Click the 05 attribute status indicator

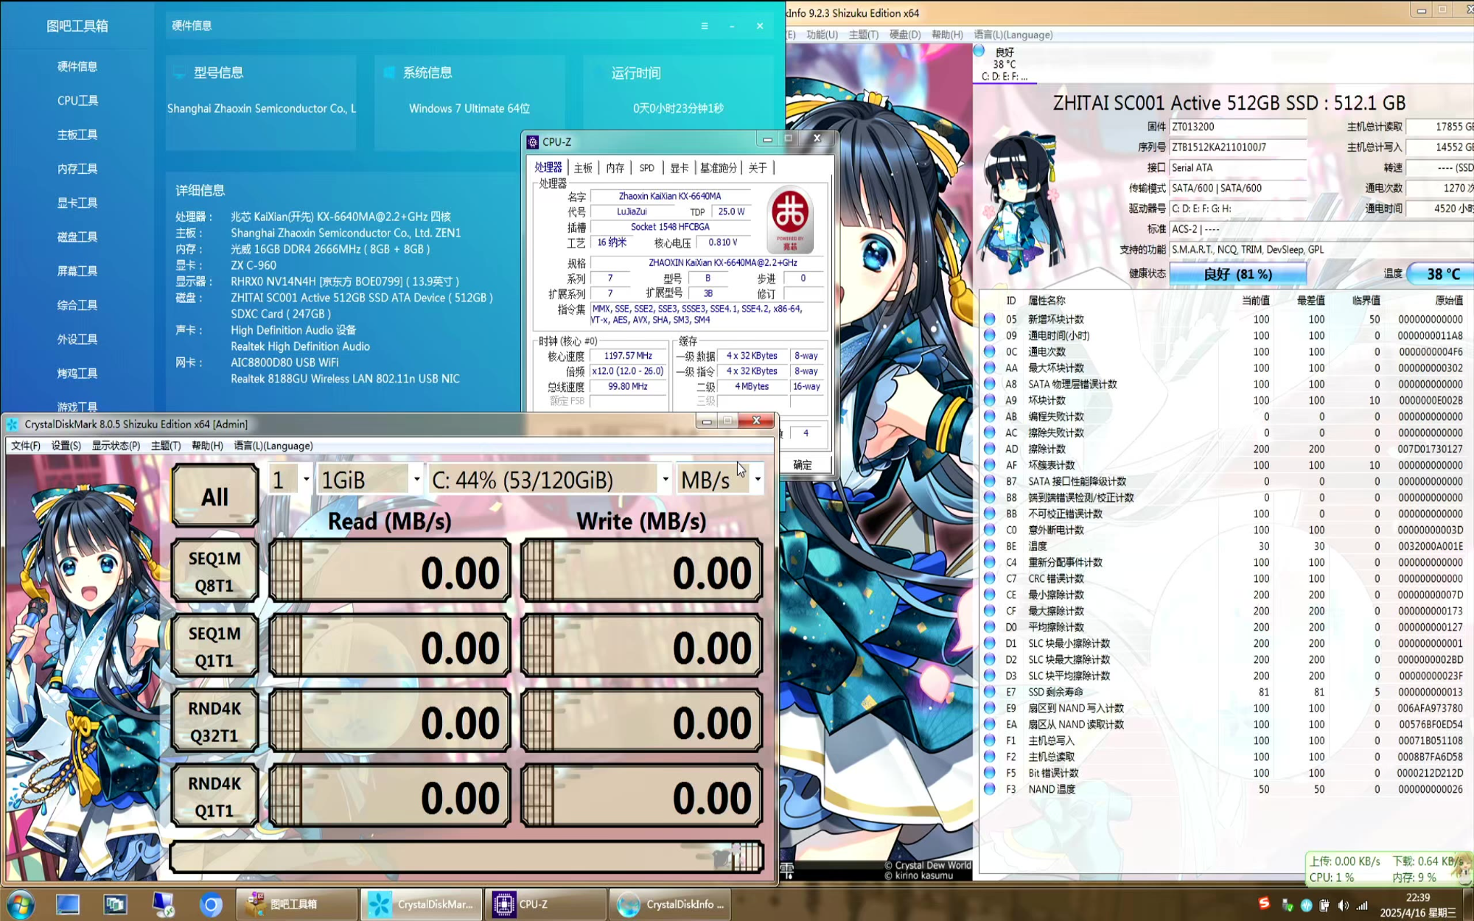[x=990, y=319]
